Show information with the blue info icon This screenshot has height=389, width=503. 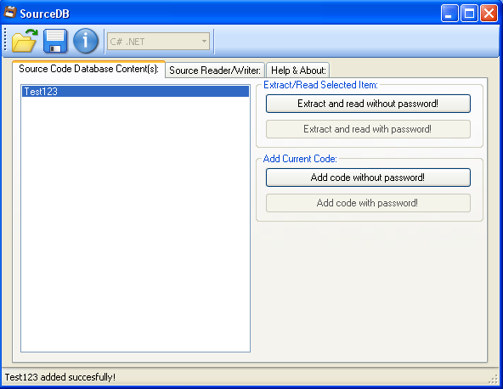(85, 41)
